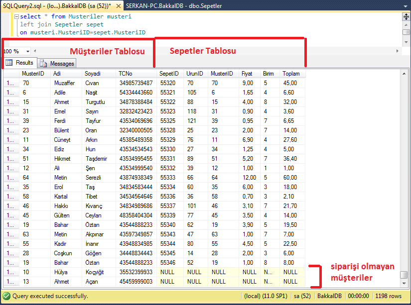
Task: Click the editor split handle icon
Action: click(406, 17)
